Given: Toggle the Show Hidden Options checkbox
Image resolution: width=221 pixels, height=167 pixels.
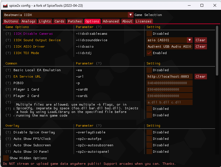Looking at the screenshot, I should pyautogui.click(x=6, y=158).
